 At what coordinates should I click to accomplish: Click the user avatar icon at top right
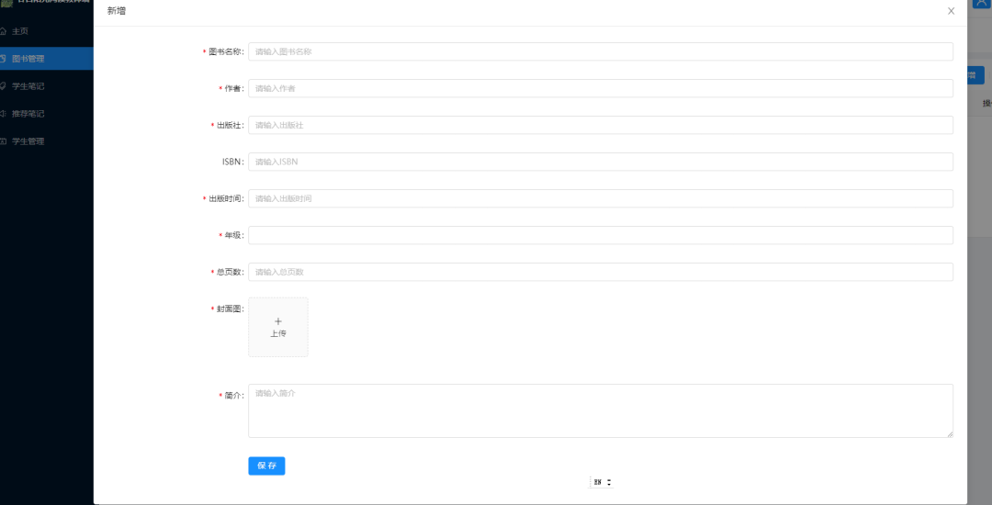[x=980, y=3]
